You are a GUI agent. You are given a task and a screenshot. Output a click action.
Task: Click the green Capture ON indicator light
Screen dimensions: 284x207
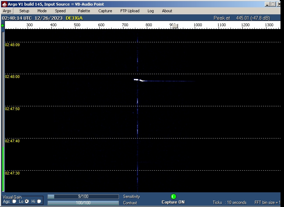173,196
